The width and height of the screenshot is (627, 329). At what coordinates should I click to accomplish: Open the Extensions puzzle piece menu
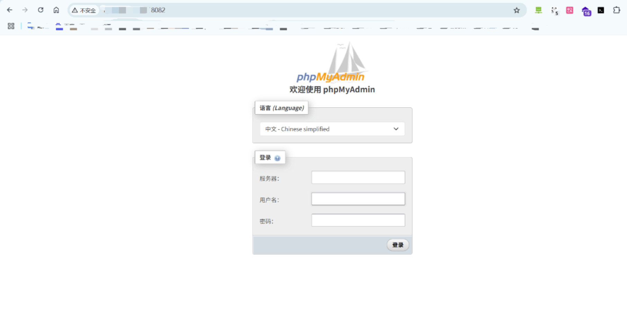coord(617,10)
